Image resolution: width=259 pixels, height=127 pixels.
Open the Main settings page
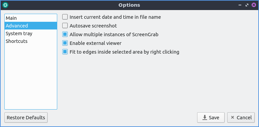pos(31,18)
